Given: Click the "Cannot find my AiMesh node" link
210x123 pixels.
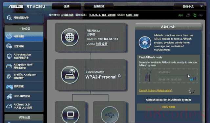Looking at the screenshot, I should pyautogui.click(x=156, y=90).
